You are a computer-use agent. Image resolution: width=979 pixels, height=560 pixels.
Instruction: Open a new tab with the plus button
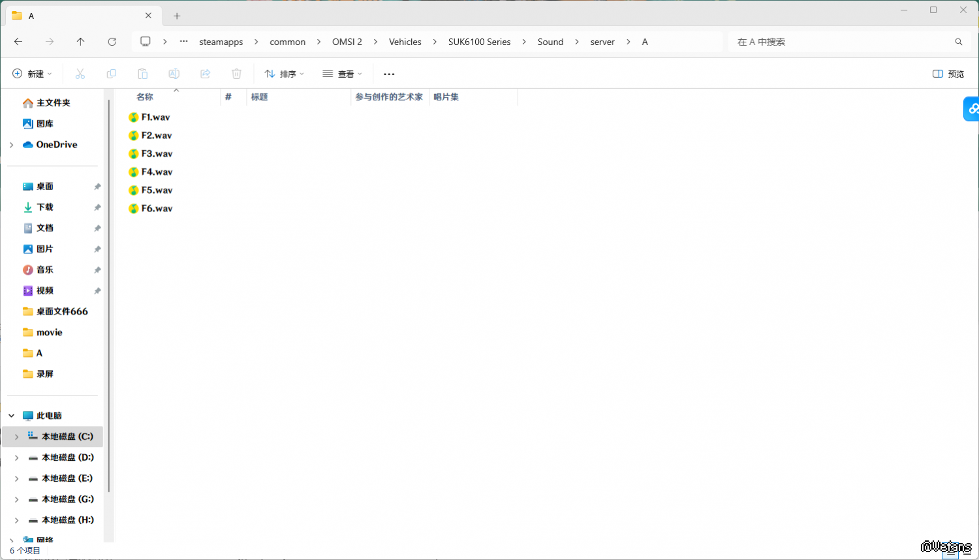pos(177,16)
